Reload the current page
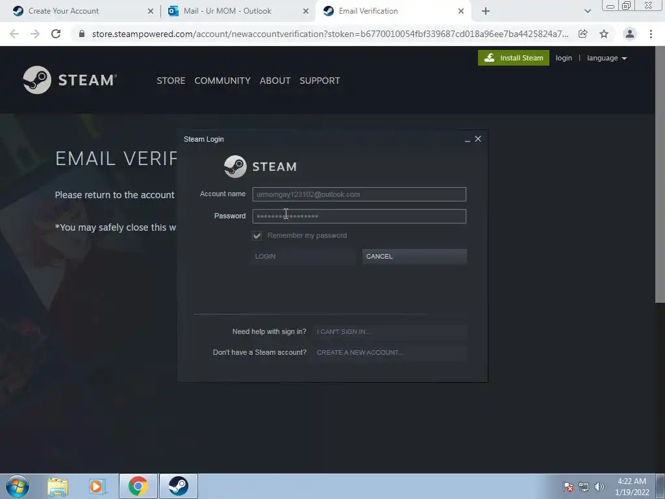Viewport: 665px width, 499px height. (56, 34)
